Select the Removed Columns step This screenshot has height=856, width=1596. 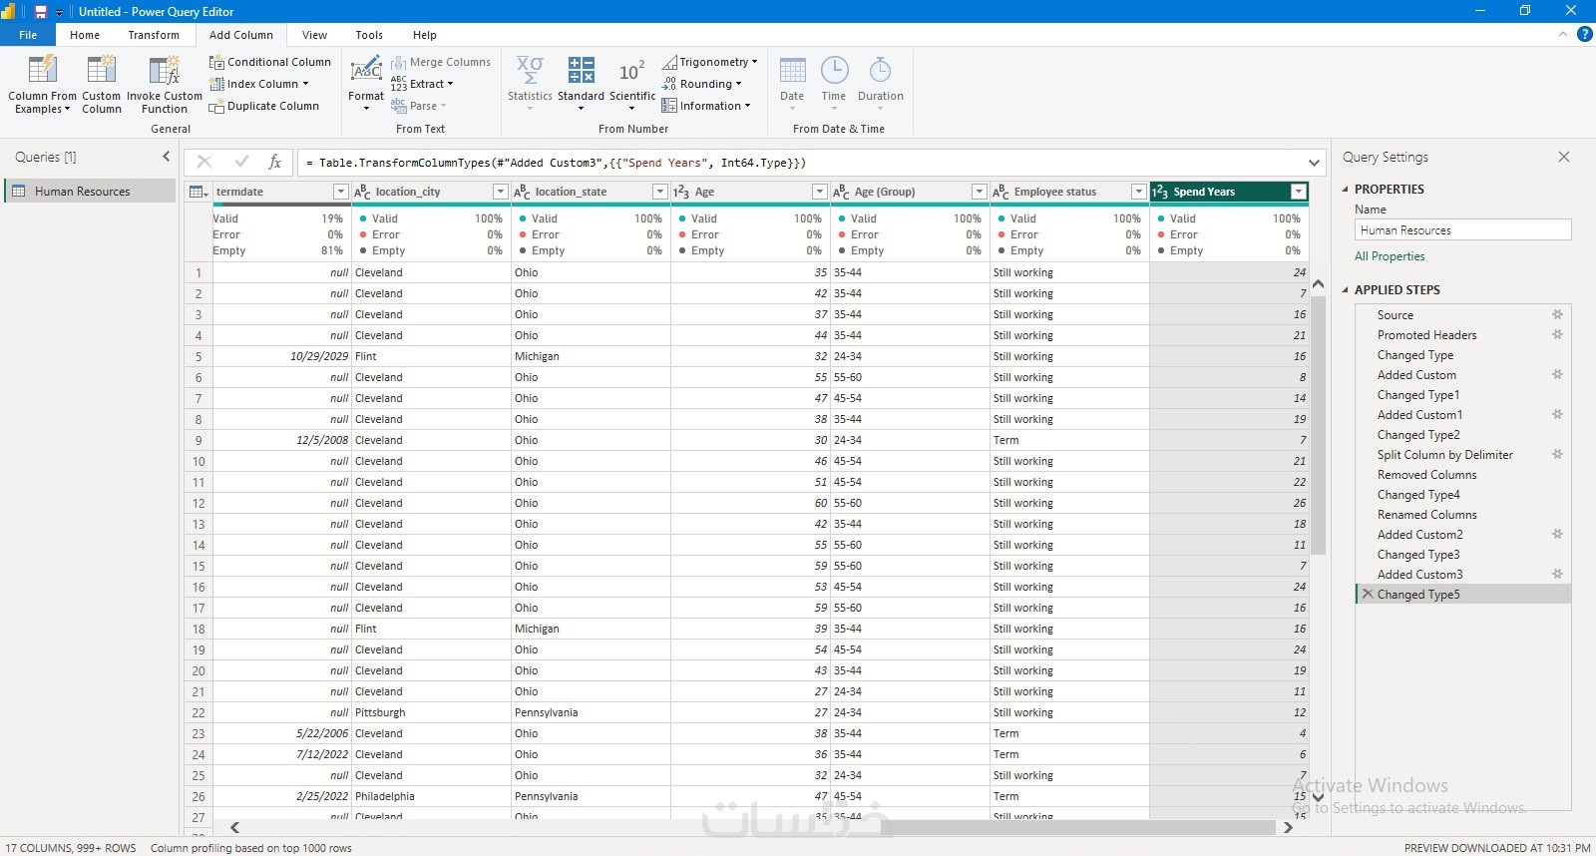[1426, 475]
